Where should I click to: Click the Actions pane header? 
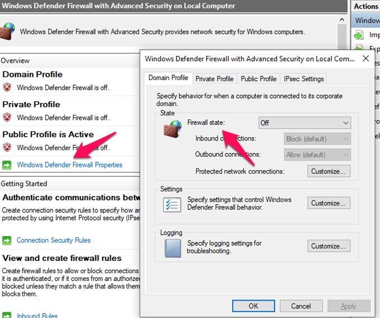(x=366, y=6)
